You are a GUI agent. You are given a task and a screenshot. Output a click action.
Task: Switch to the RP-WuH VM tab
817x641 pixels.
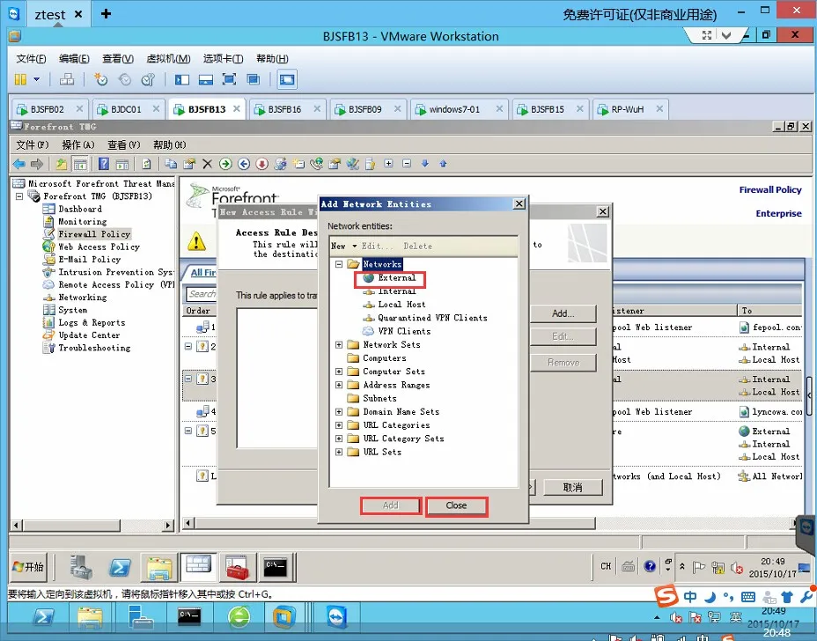click(630, 109)
